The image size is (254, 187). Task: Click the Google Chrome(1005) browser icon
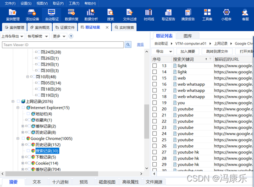point(28,138)
